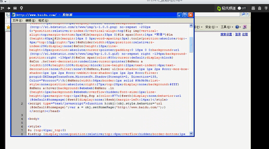Click the source window scroll-up arrow

point(191,26)
